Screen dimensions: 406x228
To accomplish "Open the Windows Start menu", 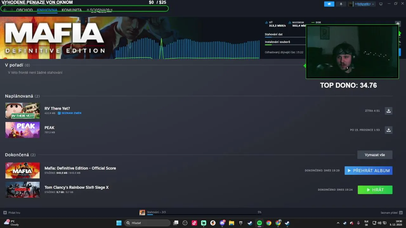I will point(119,223).
